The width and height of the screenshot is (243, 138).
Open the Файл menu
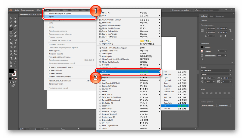17,10
